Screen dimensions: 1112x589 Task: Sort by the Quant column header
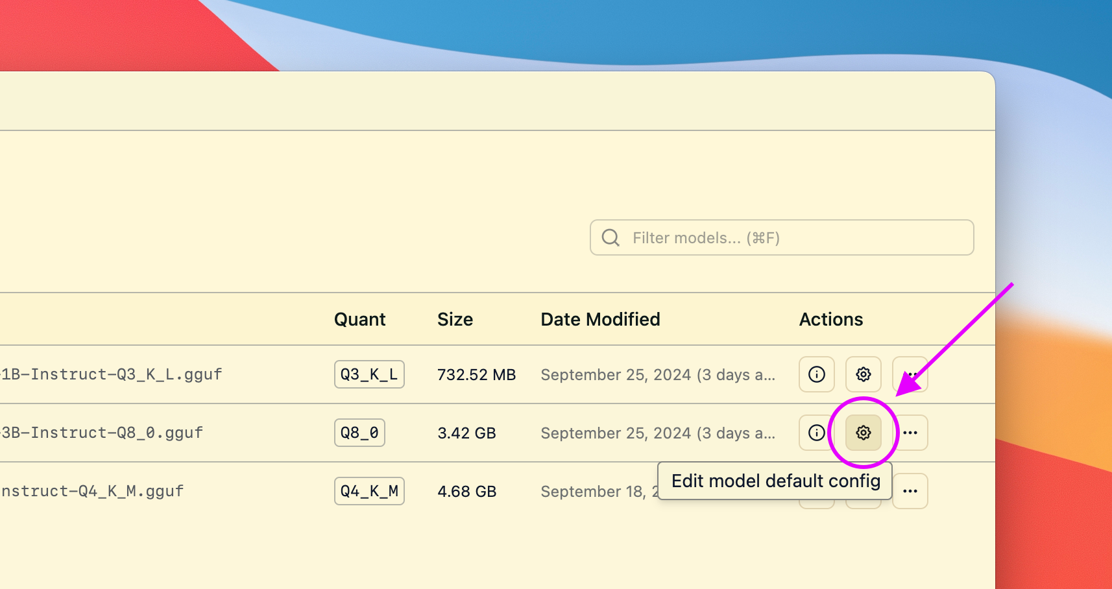click(x=359, y=319)
